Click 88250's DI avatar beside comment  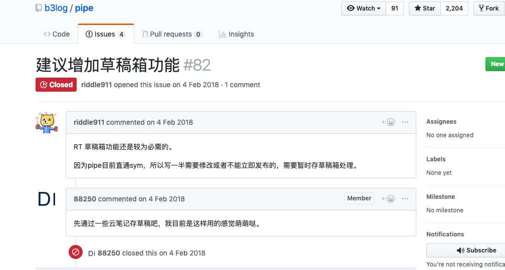47,199
